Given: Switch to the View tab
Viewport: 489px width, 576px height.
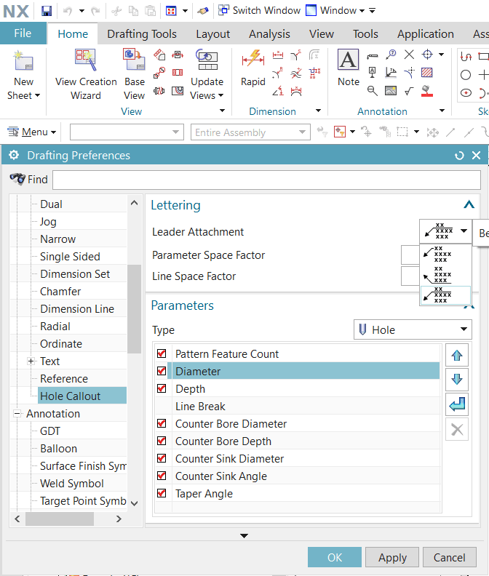Looking at the screenshot, I should (x=322, y=33).
